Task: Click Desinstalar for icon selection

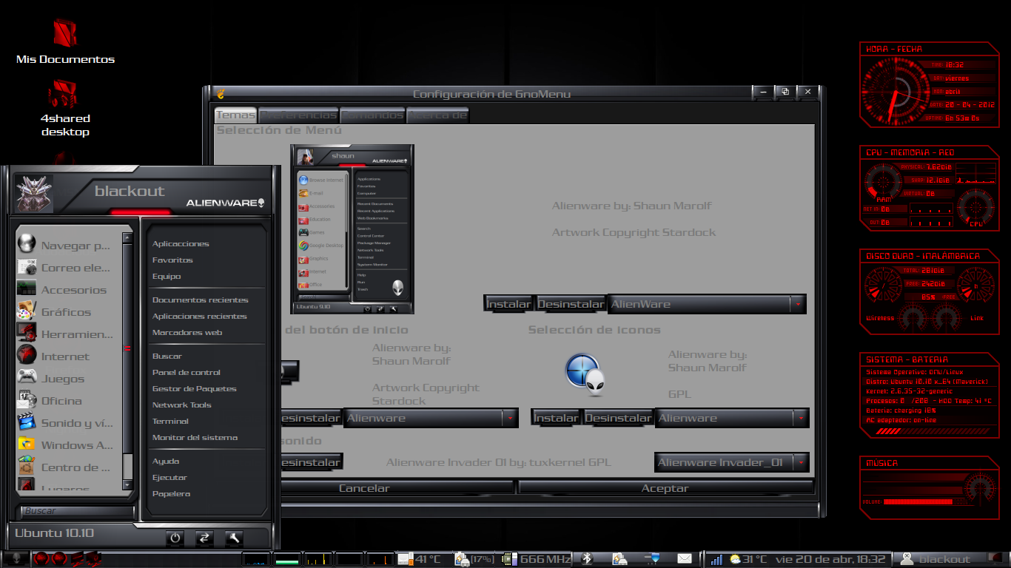Action: 618,418
